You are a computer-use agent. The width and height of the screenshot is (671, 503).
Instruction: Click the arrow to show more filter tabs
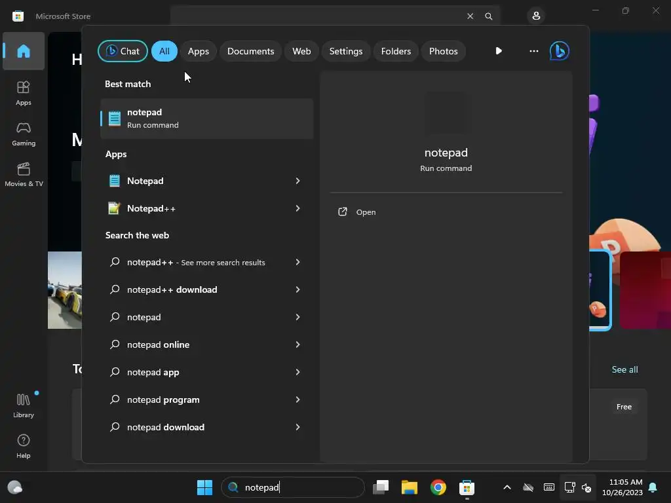[499, 51]
